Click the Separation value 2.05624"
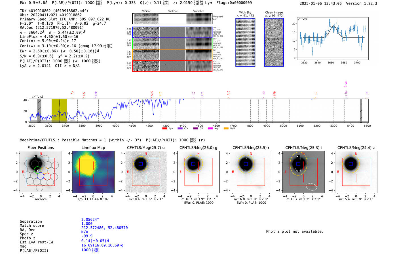Image resolution: width=397 pixels, height=270 pixels. click(90, 220)
